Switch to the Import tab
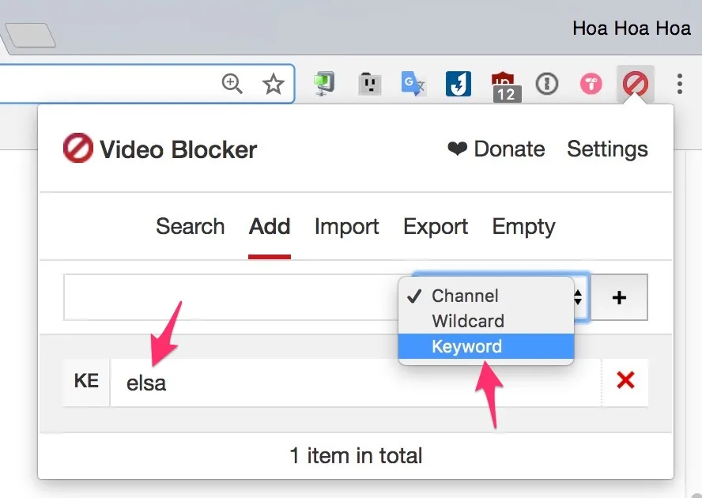The width and height of the screenshot is (702, 498). pyautogui.click(x=347, y=226)
